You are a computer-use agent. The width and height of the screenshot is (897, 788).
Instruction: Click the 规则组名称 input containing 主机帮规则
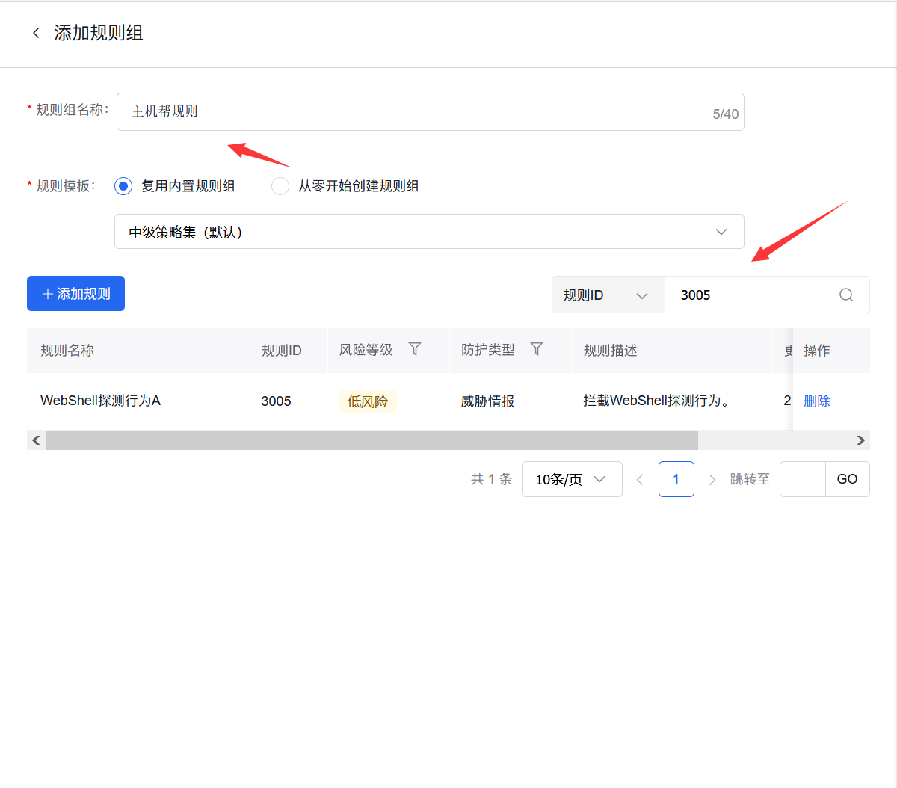[x=430, y=111]
